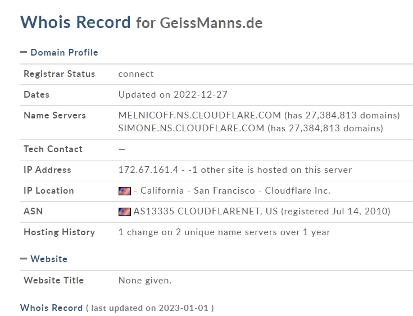Open hosting history name server changes
Screen dimensions: 413x316
(x=224, y=232)
